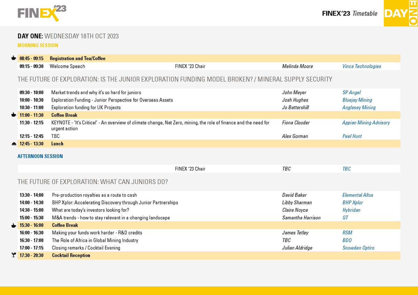Click 'Exploration Funding - Junior Perspective for Overseas Assets'
The height and width of the screenshot is (295, 418).
112,100
